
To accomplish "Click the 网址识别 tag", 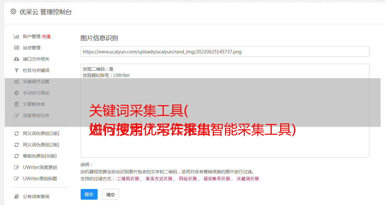I will (x=188, y=179).
